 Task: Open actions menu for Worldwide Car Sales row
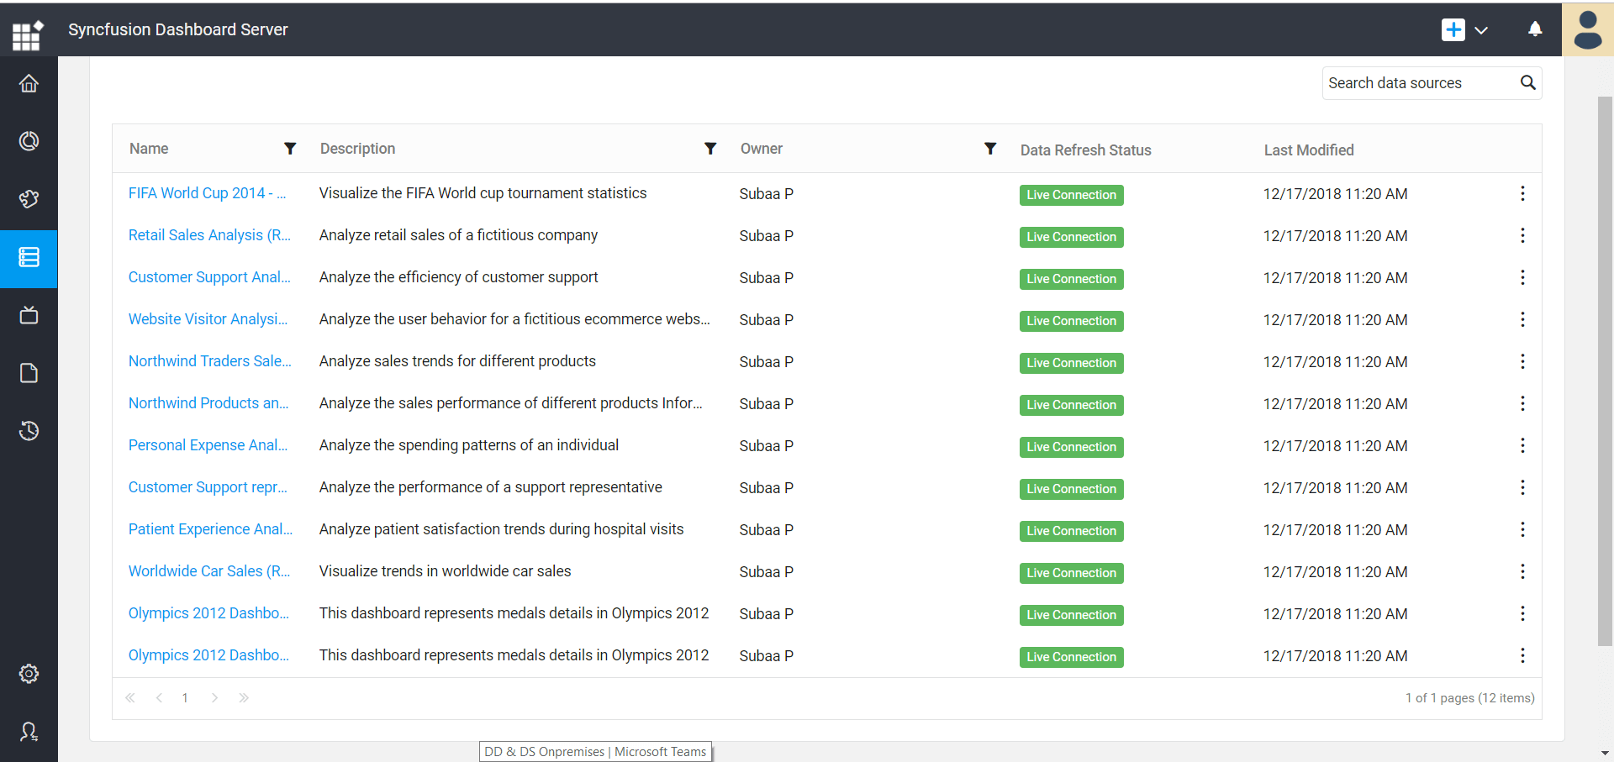tap(1522, 572)
